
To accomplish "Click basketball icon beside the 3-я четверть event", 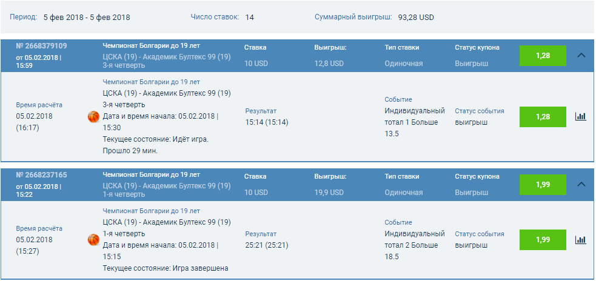I will tap(93, 116).
